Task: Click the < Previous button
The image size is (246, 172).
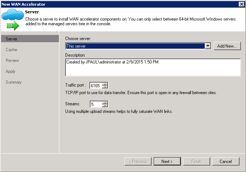Action: [x=138, y=162]
